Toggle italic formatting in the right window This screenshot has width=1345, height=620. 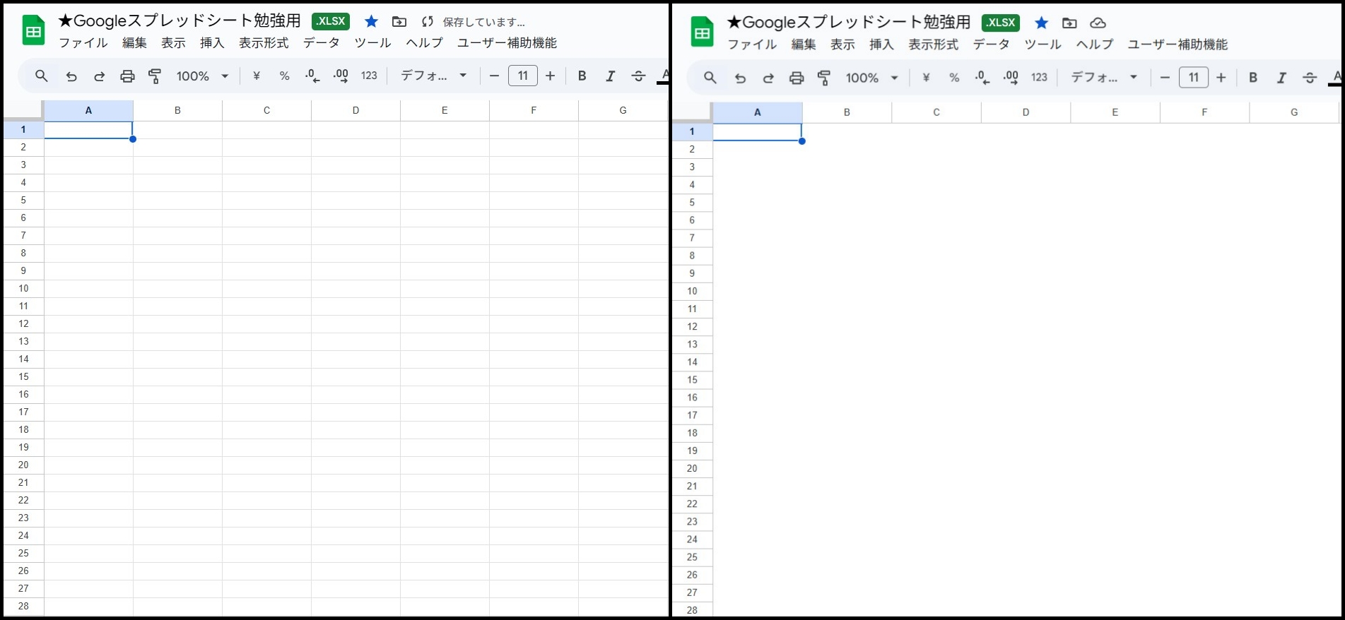pyautogui.click(x=1281, y=78)
